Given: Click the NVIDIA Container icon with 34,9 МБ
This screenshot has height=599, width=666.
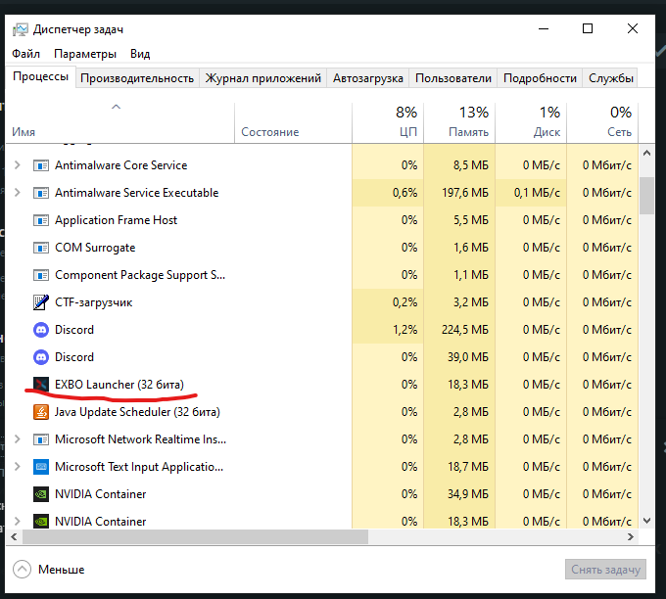Looking at the screenshot, I should point(41,494).
